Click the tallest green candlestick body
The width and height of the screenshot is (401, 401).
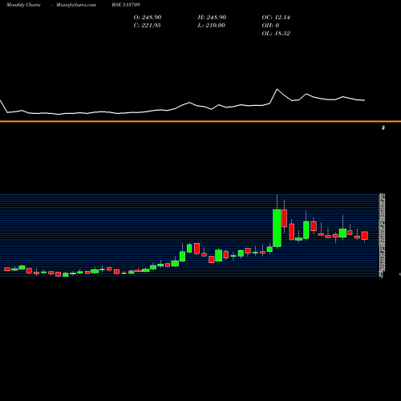[x=277, y=228]
